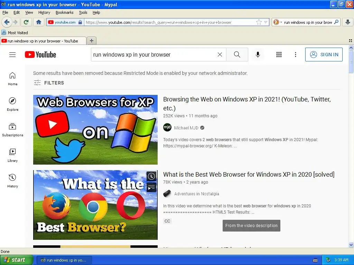Clear the YouTube search with the X
This screenshot has height=265, width=354.
pos(220,55)
